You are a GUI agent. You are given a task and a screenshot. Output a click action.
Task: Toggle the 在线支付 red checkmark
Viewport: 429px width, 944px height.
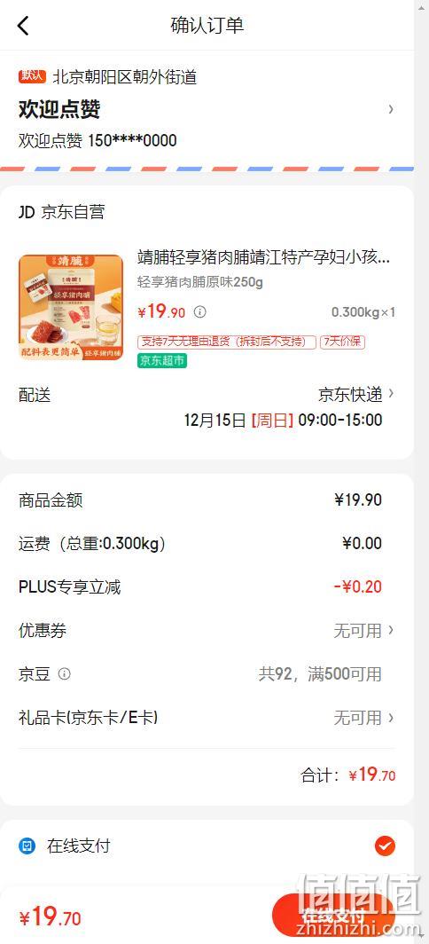tap(385, 846)
